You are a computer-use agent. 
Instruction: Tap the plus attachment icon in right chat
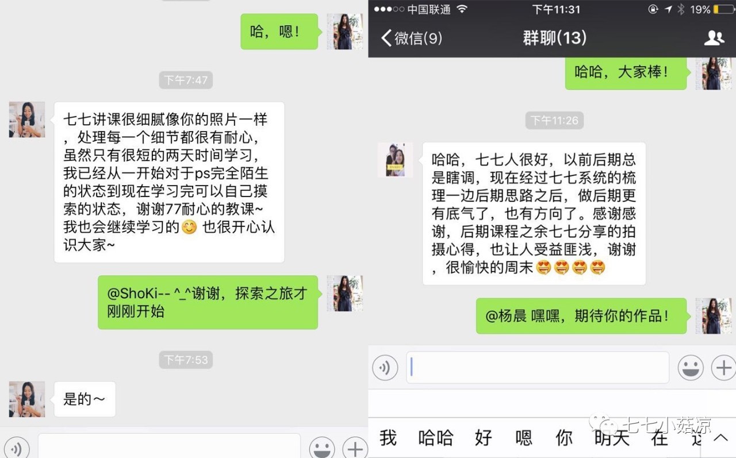click(x=724, y=367)
